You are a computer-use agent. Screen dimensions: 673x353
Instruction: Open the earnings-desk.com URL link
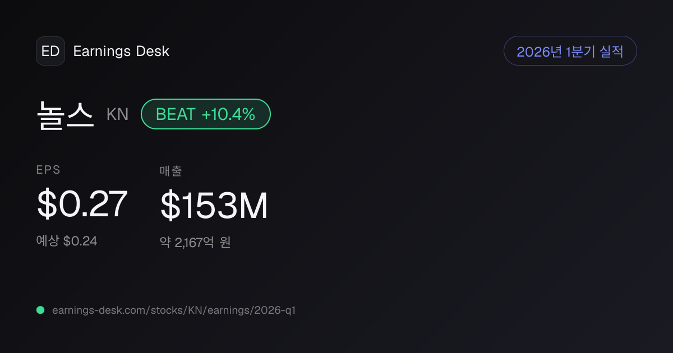point(174,310)
